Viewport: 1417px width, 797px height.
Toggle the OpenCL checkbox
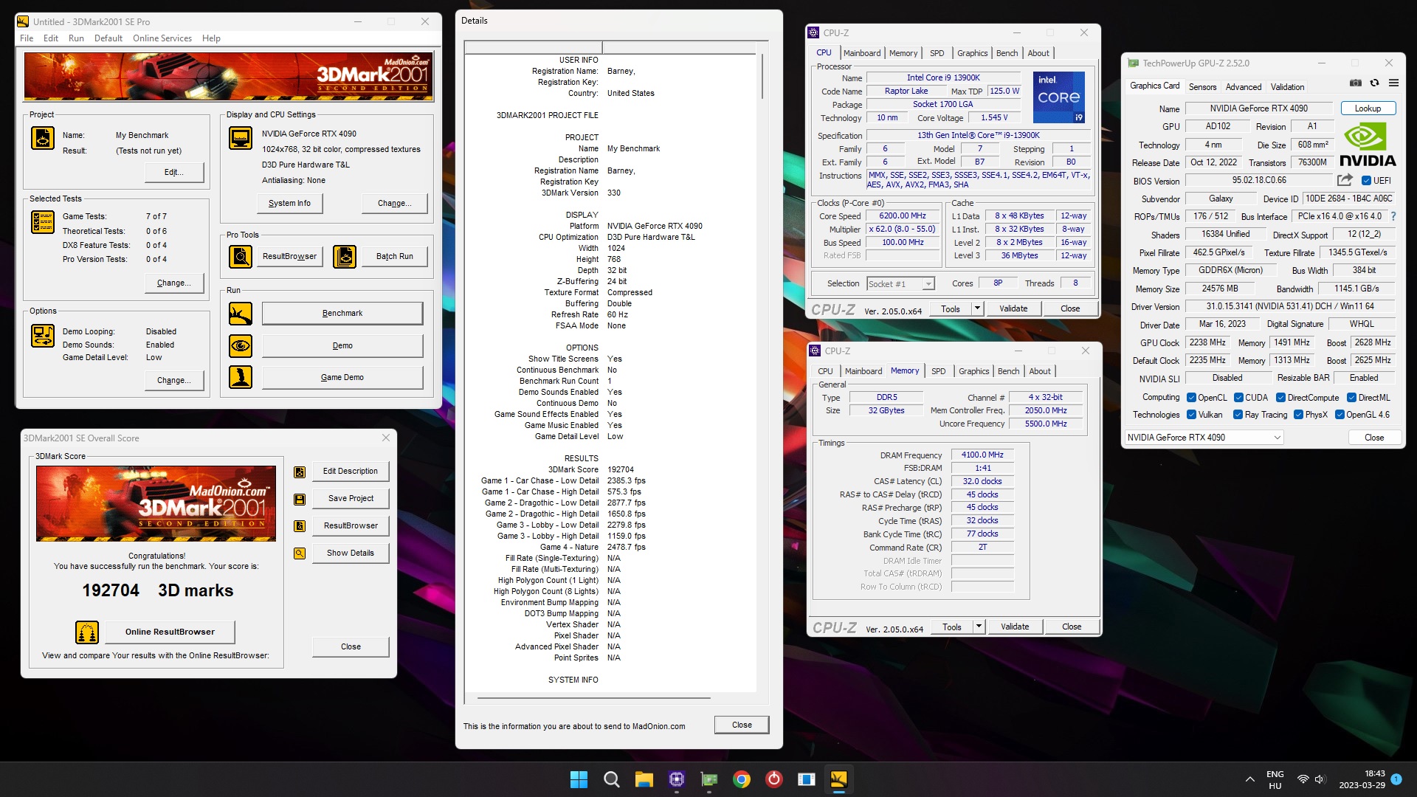pyautogui.click(x=1191, y=398)
